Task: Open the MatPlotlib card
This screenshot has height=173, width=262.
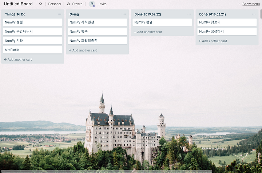Action: coord(33,50)
